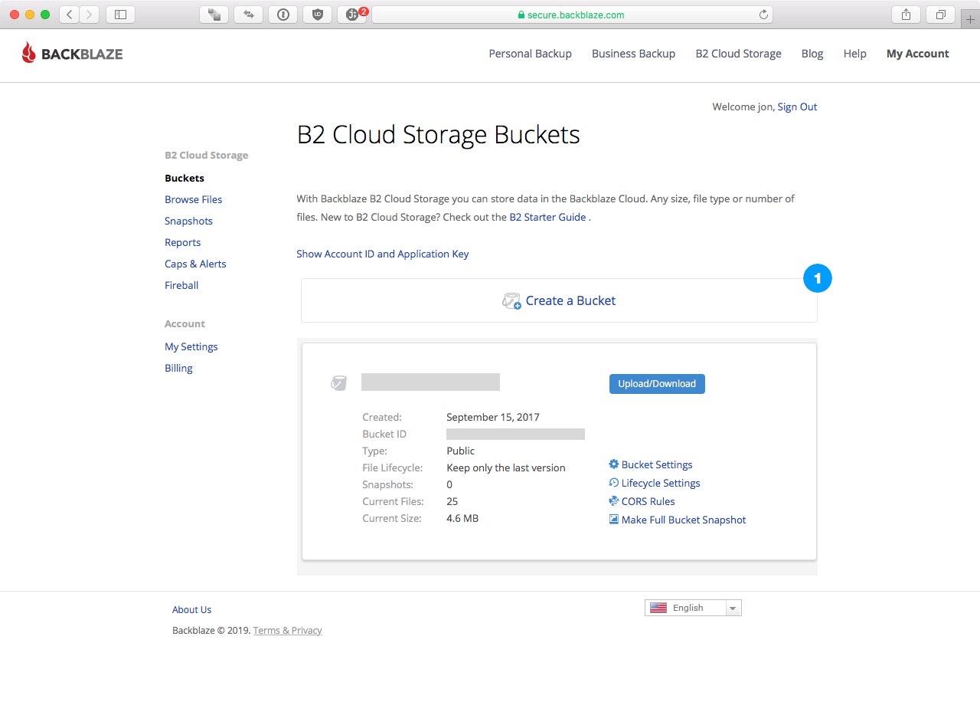The image size is (980, 725).
Task: Open My Settings in the sidebar
Action: pyautogui.click(x=191, y=346)
